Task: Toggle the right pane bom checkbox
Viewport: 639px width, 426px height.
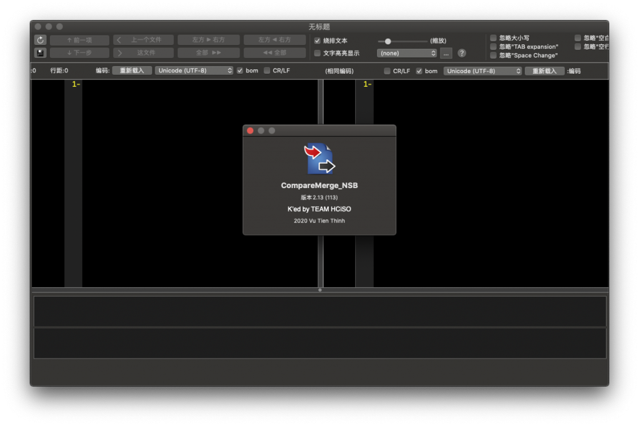Action: [x=419, y=71]
